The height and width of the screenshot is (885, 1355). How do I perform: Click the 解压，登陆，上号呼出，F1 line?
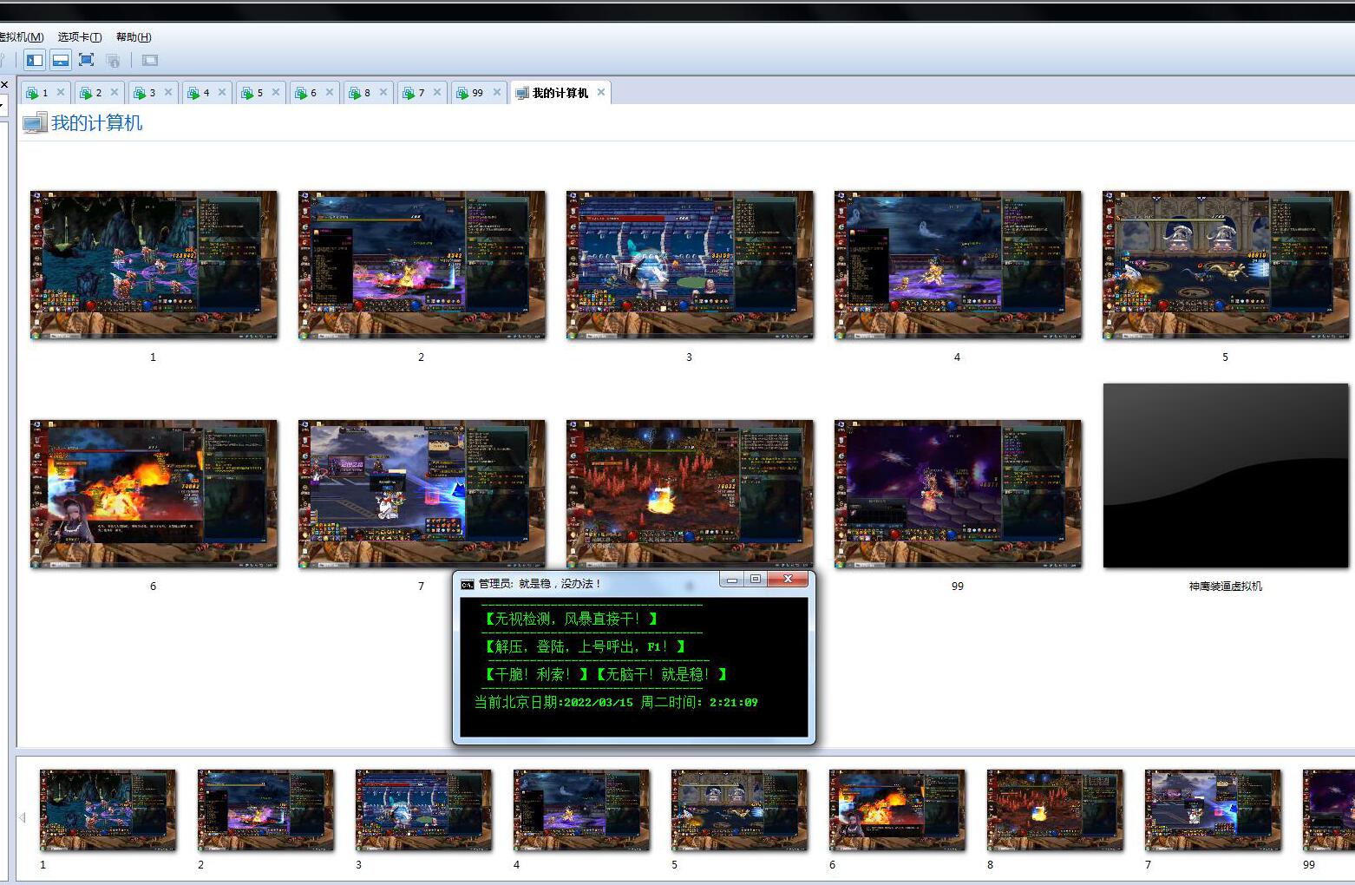click(x=585, y=646)
